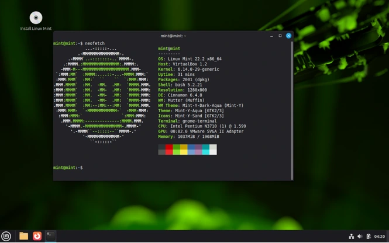Launch the orange Firefox browser in the panel
The width and height of the screenshot is (389, 243).
pyautogui.click(x=37, y=236)
